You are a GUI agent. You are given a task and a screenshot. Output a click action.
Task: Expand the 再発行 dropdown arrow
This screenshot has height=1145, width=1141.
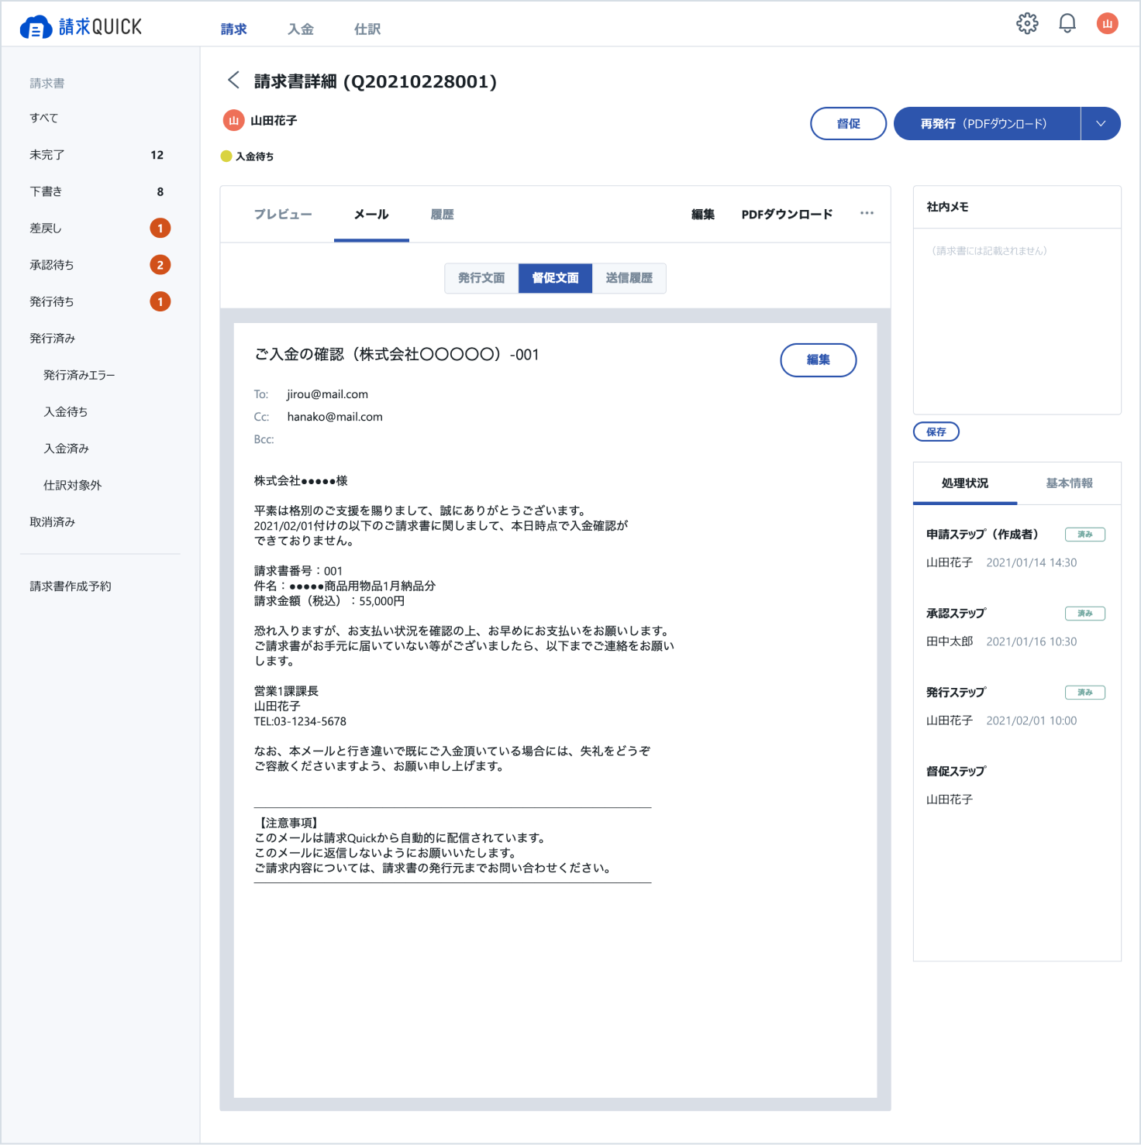(x=1100, y=123)
